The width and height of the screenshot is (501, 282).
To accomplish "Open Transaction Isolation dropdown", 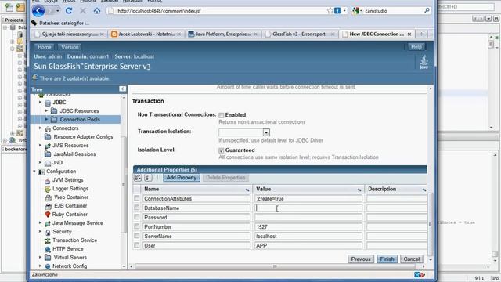I will [266, 132].
